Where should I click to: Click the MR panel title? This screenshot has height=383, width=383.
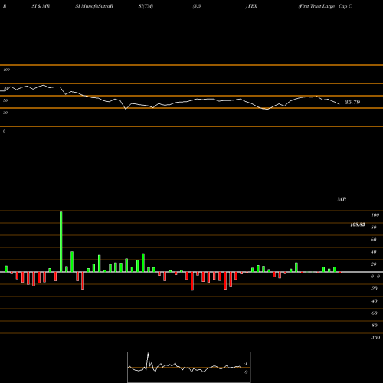[342, 199]
